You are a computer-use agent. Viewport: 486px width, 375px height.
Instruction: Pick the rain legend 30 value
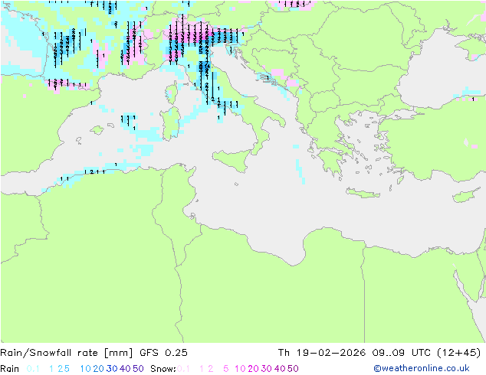pos(112,369)
